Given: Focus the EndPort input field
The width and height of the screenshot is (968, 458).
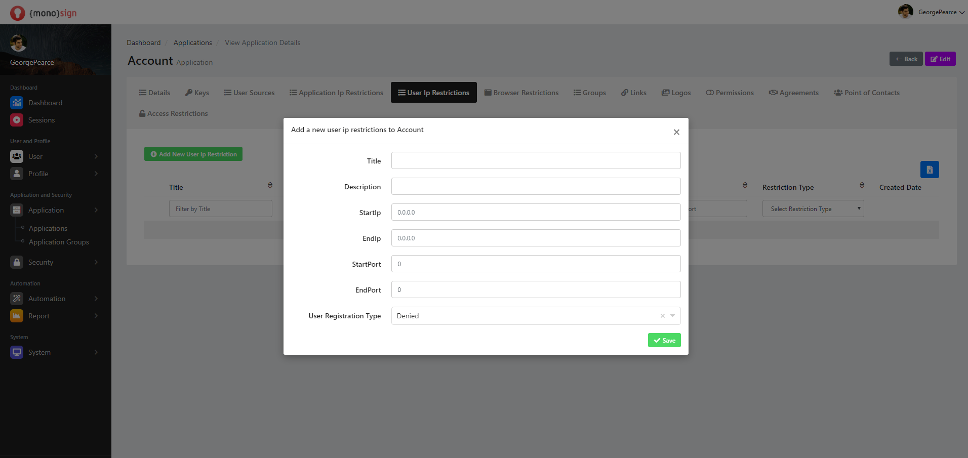Looking at the screenshot, I should point(536,289).
